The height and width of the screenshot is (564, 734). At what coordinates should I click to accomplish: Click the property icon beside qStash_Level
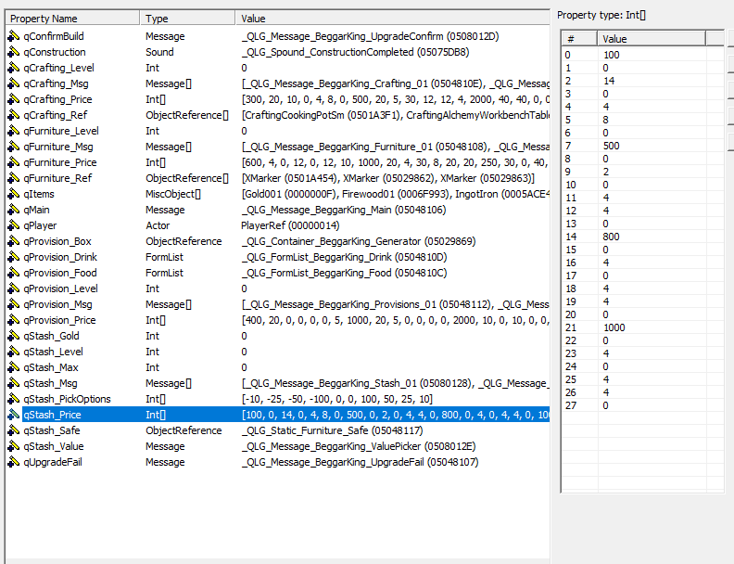(14, 352)
